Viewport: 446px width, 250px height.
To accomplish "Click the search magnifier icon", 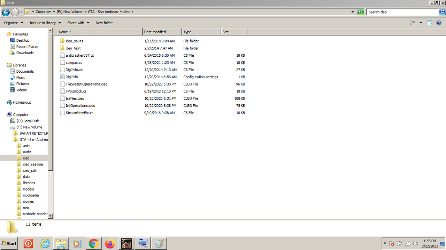I will [x=442, y=12].
